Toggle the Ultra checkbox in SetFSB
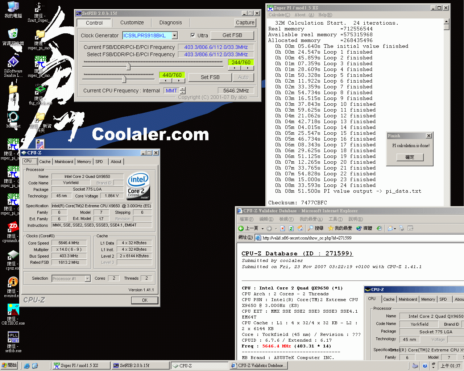Screen dimensions: 464x371 pos(193,35)
